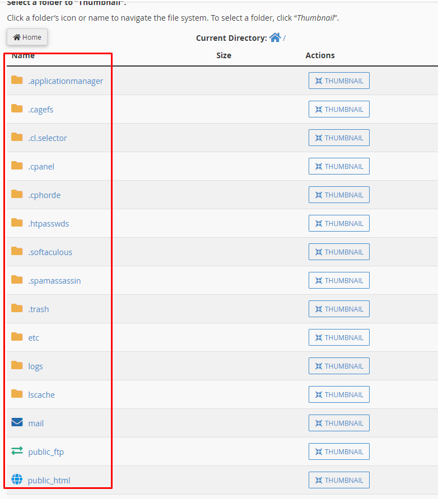Navigate into .cpanel folder name
This screenshot has height=499, width=438.
41,167
